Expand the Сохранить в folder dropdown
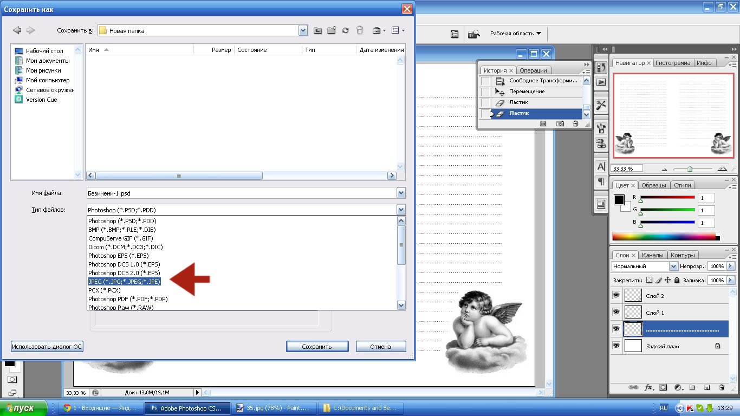The image size is (740, 416). tap(303, 31)
